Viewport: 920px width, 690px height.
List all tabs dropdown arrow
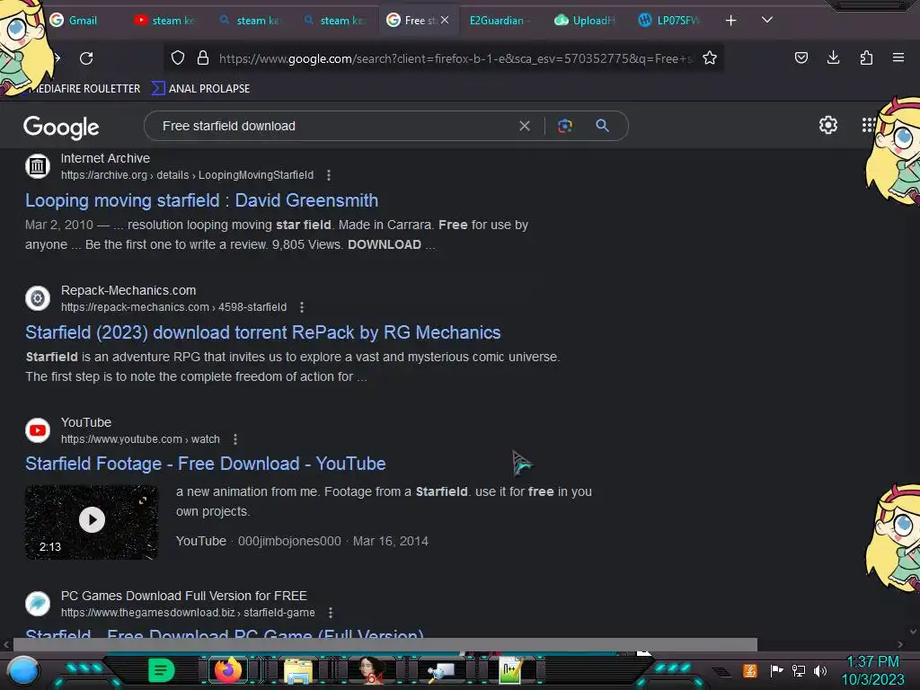click(x=767, y=20)
